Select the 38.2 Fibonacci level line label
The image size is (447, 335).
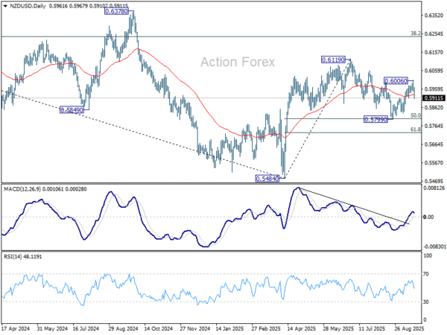pos(416,33)
